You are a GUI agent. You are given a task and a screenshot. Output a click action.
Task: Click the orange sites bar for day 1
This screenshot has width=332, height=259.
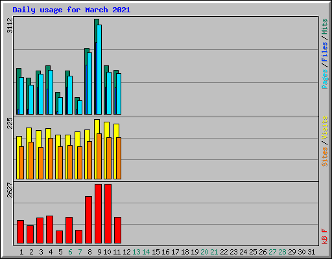point(21,163)
